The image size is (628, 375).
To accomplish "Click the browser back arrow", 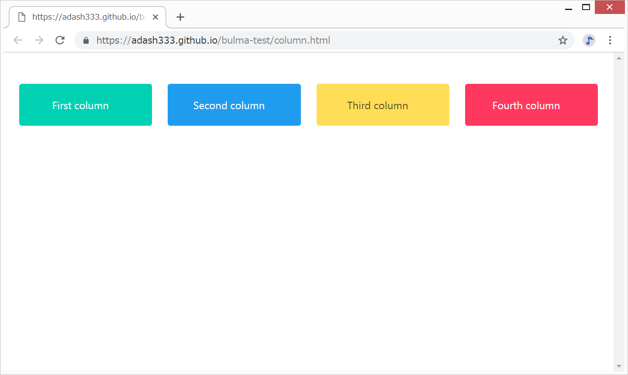I will coord(18,40).
